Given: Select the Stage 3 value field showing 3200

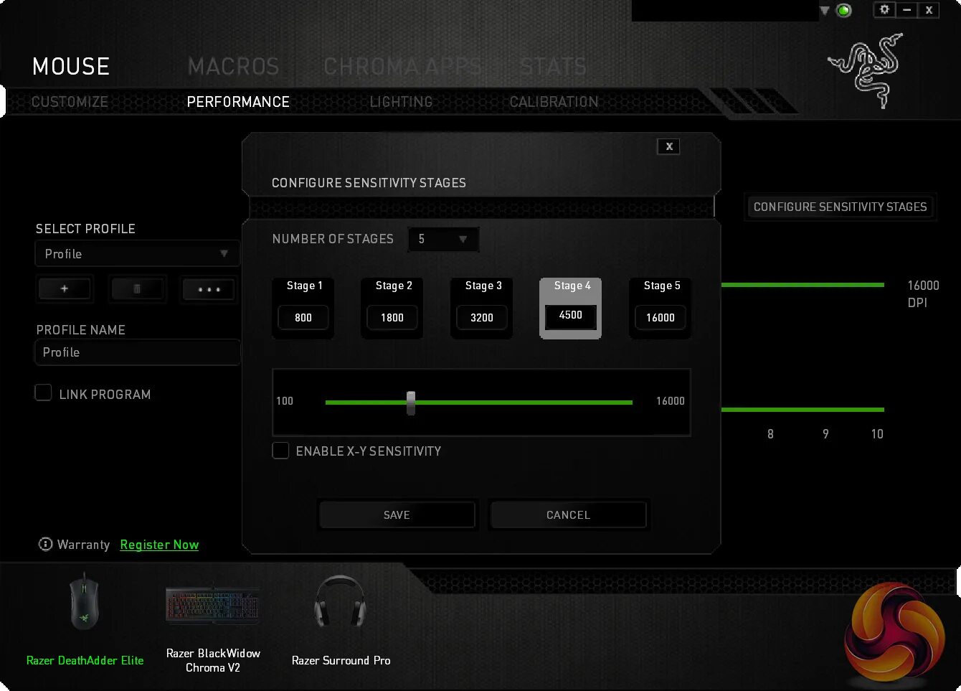Looking at the screenshot, I should point(482,317).
